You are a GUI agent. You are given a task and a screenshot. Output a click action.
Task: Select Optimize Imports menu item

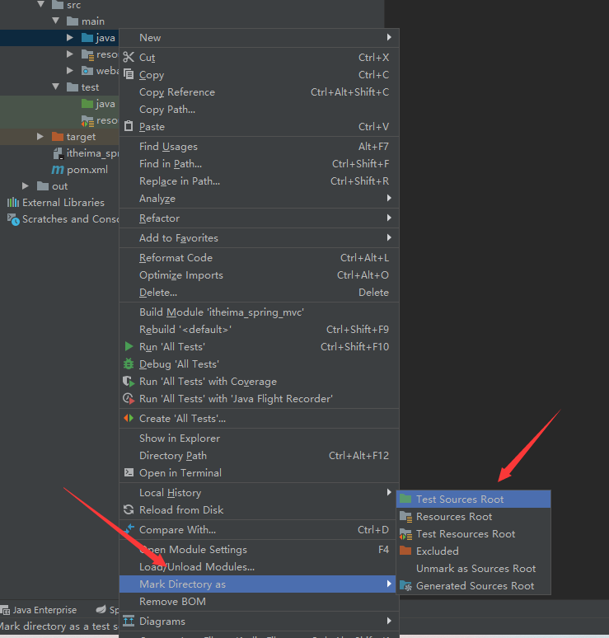click(x=259, y=275)
